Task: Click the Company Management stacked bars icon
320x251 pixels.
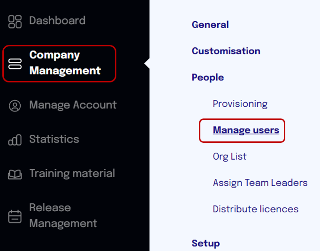Action: [15, 64]
